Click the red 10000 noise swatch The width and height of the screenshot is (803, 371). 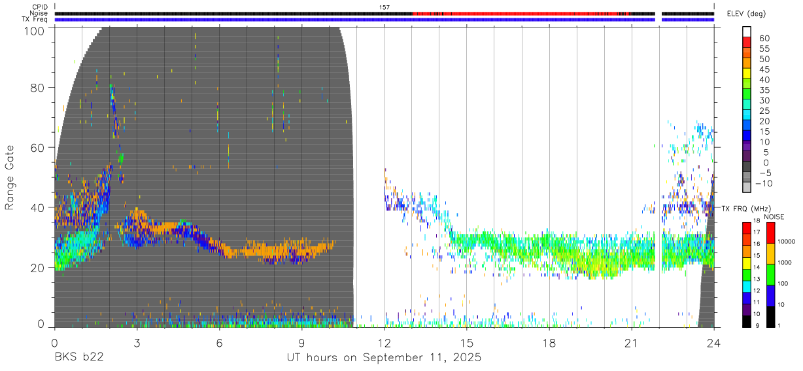(x=772, y=232)
